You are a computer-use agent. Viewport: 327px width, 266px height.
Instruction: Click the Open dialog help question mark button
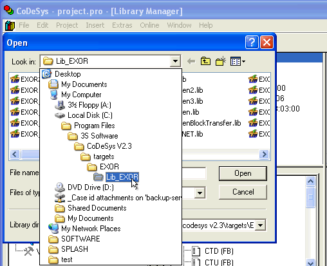[252, 43]
